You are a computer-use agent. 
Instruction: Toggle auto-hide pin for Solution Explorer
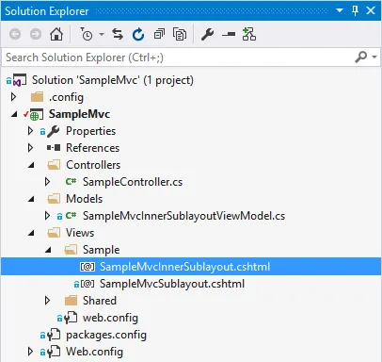[355, 10]
